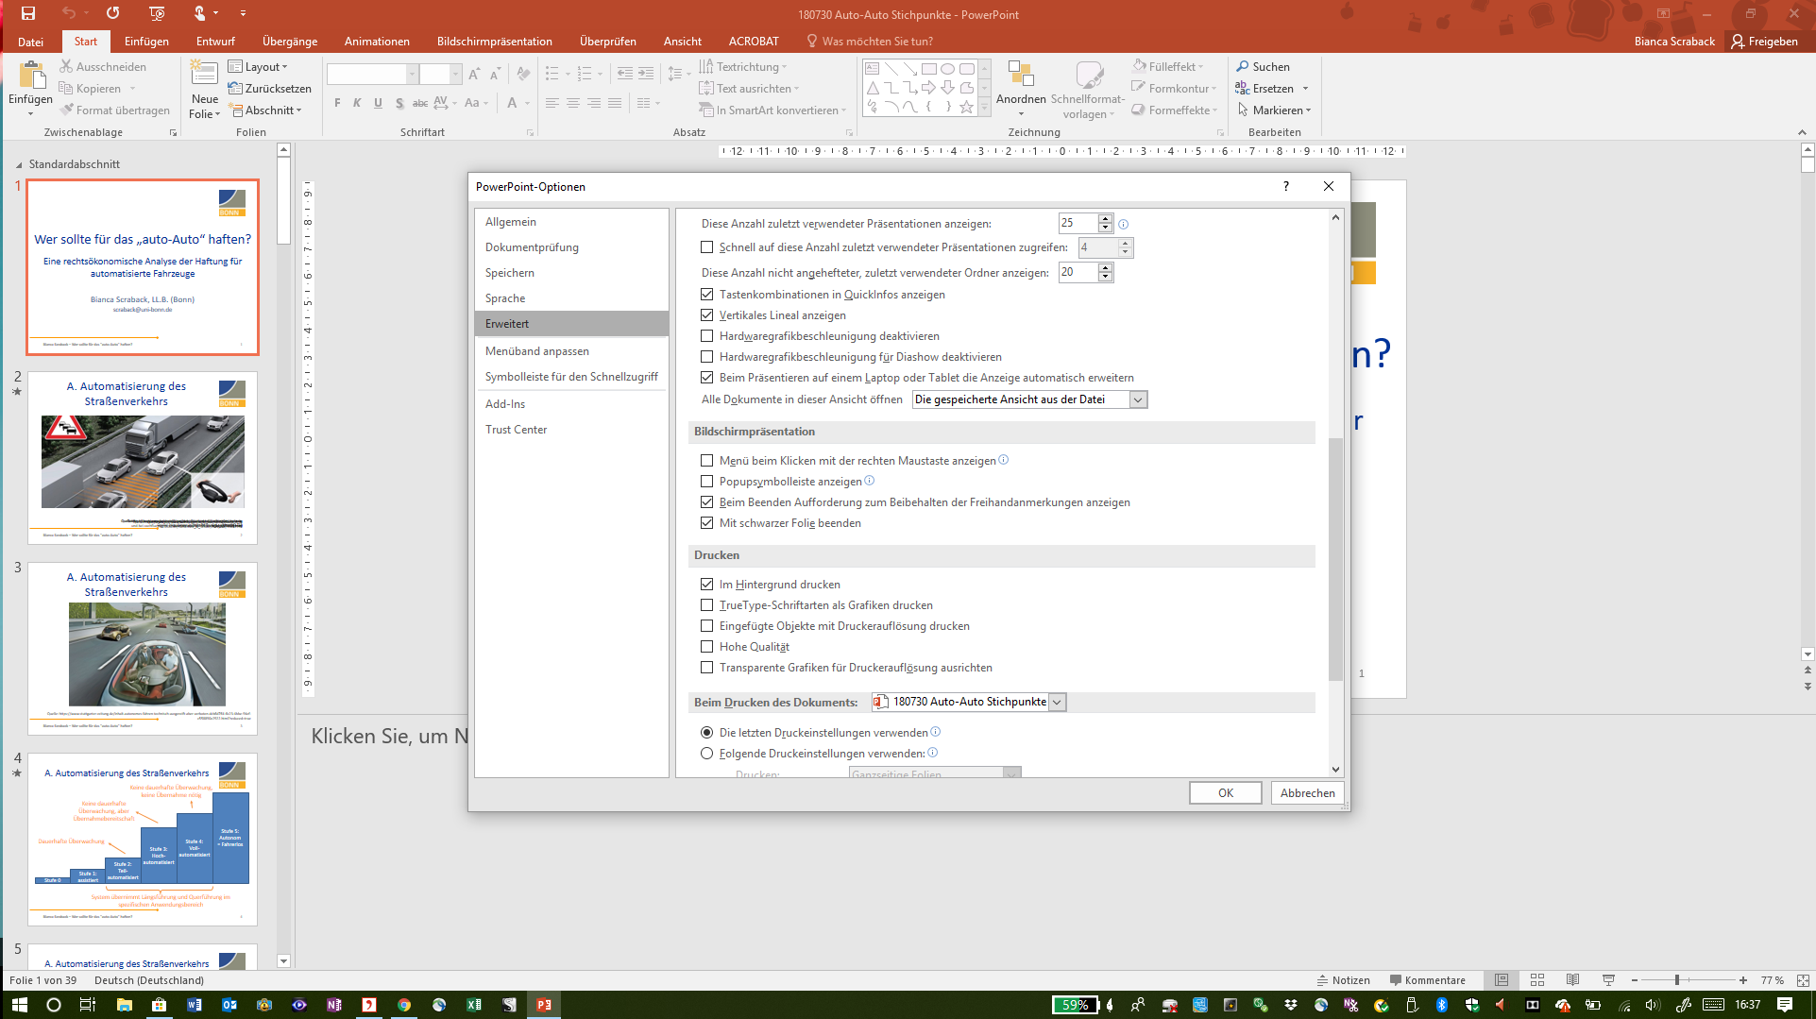Open the Datei tab
The width and height of the screenshot is (1816, 1019).
point(30,42)
